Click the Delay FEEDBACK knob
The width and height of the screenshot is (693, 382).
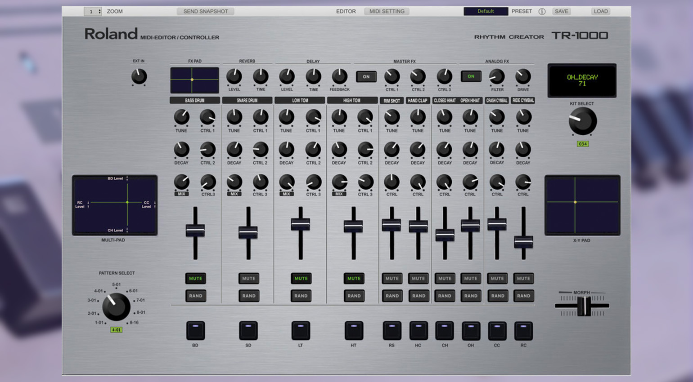click(339, 77)
